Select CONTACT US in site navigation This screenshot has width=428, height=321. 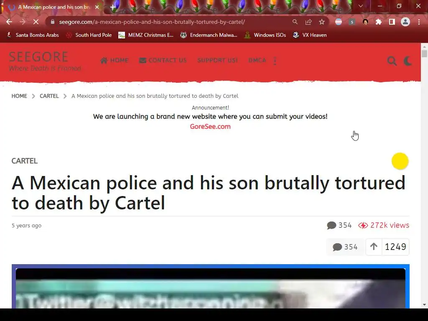coord(163,60)
